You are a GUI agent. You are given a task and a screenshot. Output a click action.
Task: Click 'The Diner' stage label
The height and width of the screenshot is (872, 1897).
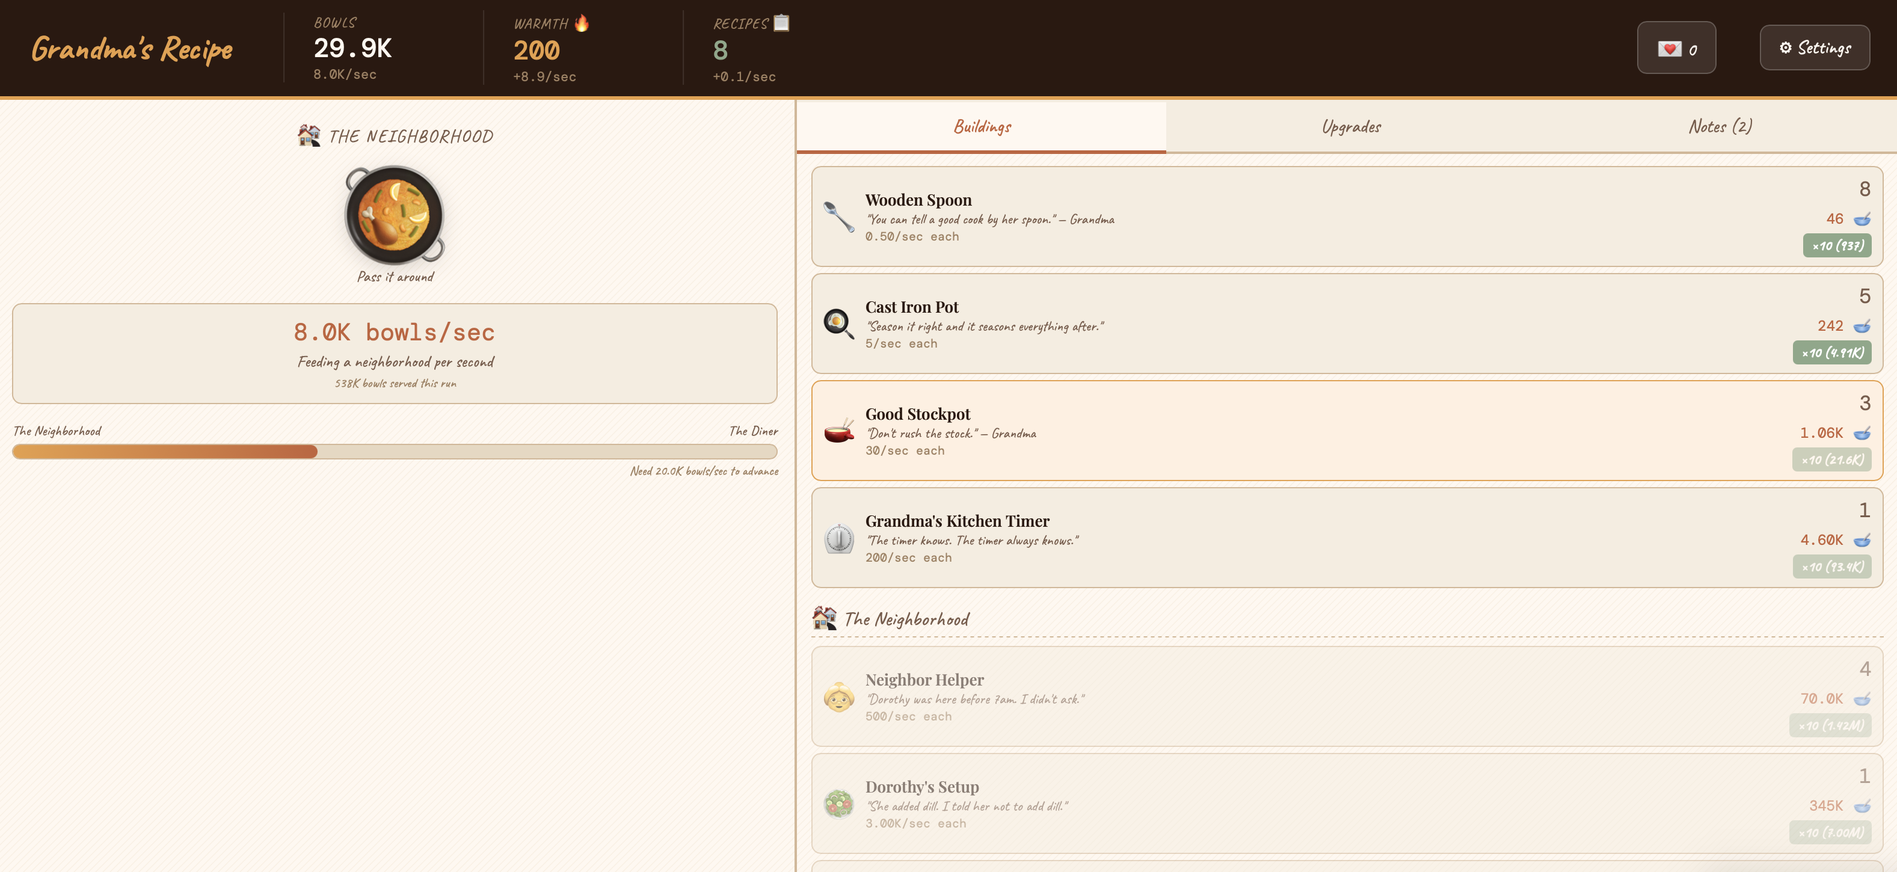(x=754, y=431)
